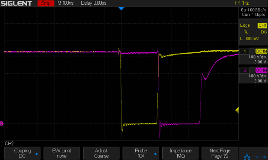This screenshot has width=268, height=160.
Task: Click the trigger level L 800mV text
Action: pyautogui.click(x=249, y=39)
